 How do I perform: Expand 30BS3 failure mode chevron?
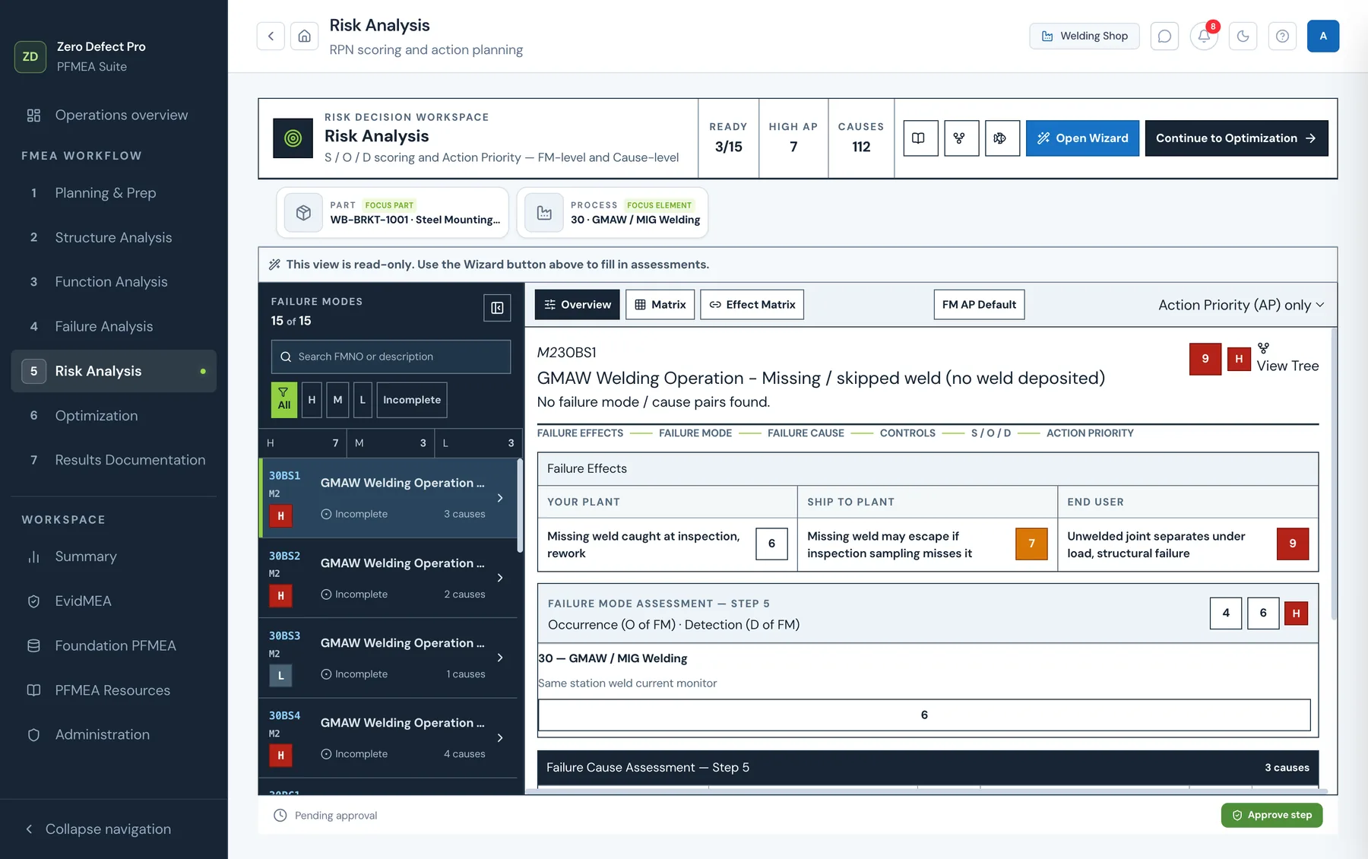pos(500,658)
